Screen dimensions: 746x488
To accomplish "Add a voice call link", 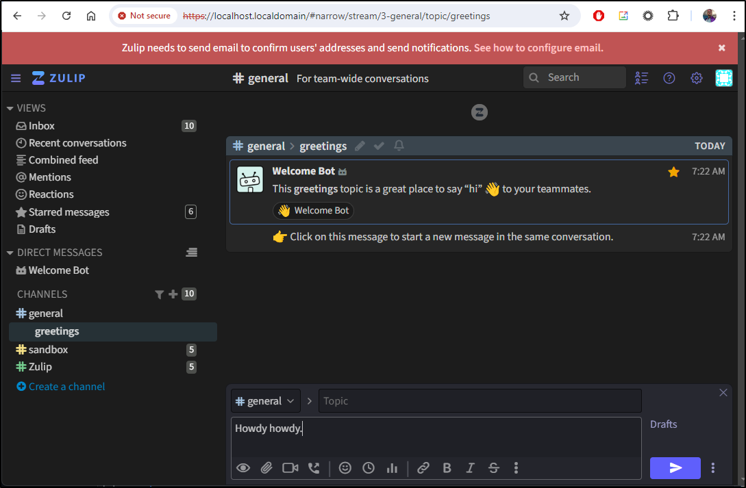I will coord(314,468).
